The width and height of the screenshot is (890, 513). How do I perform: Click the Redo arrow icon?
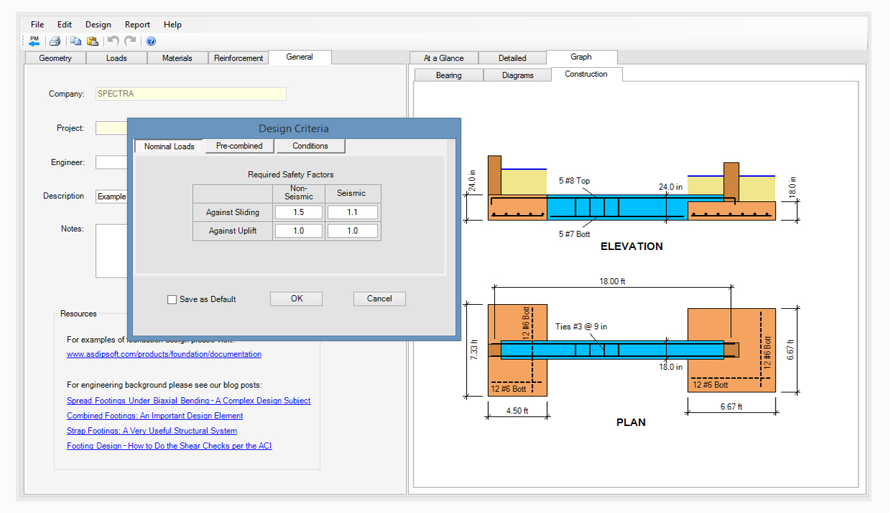coord(130,41)
